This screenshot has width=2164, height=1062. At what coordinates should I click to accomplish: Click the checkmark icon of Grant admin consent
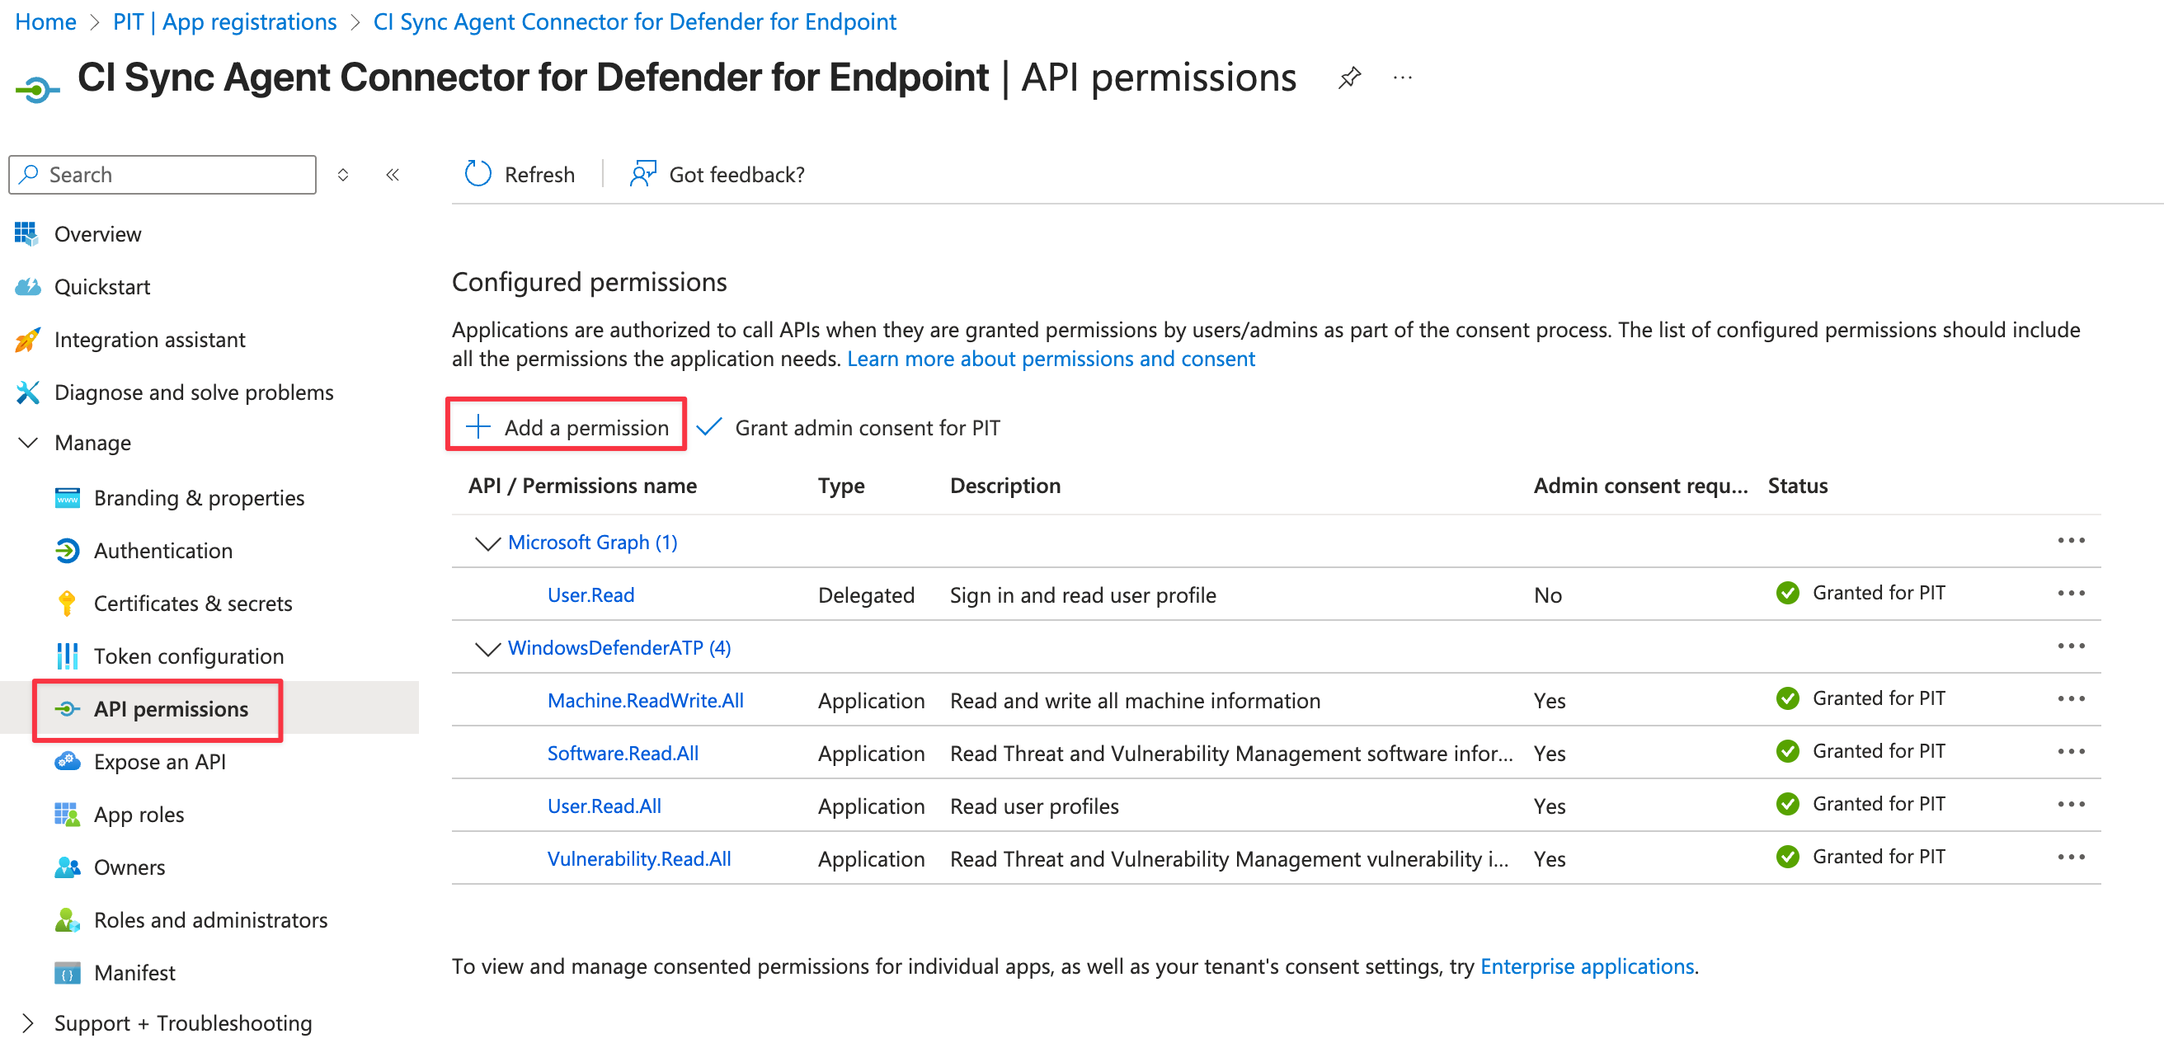click(x=709, y=427)
